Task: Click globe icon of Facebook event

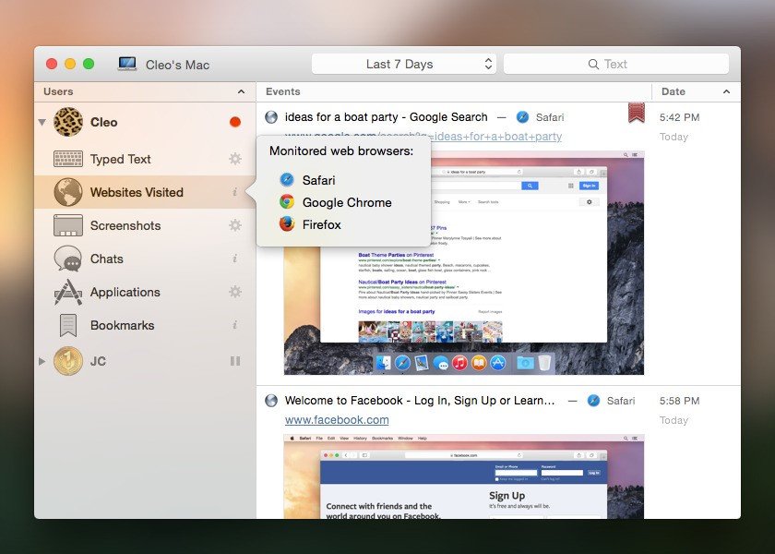Action: click(x=271, y=400)
